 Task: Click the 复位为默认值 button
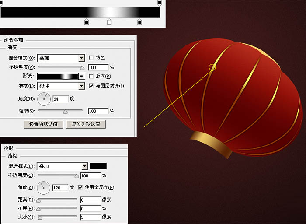coord(86,124)
